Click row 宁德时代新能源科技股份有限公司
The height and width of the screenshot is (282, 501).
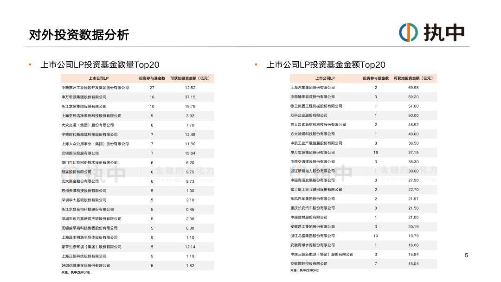tap(137, 135)
